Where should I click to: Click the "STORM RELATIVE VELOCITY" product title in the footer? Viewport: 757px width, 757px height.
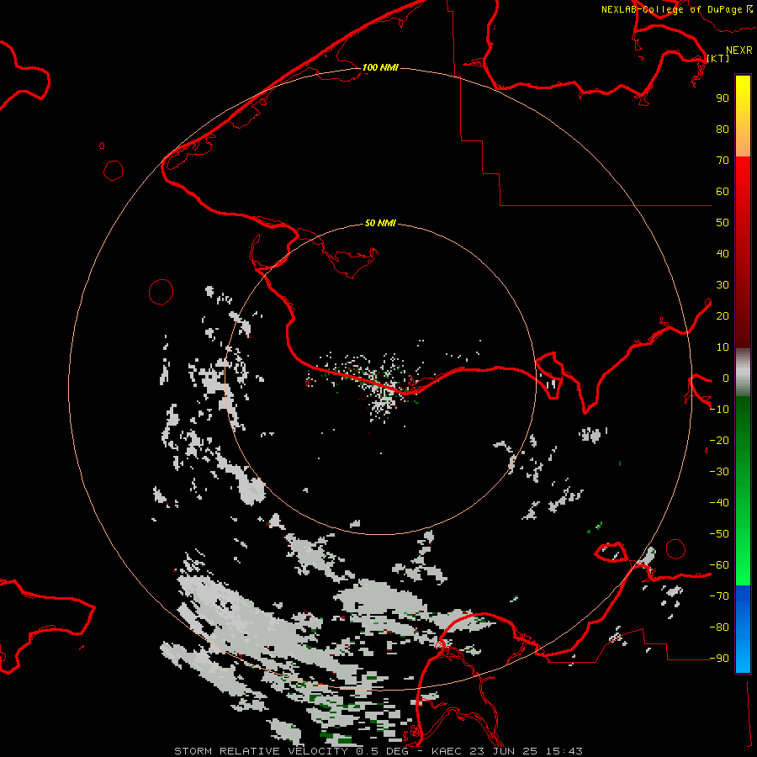click(x=261, y=751)
